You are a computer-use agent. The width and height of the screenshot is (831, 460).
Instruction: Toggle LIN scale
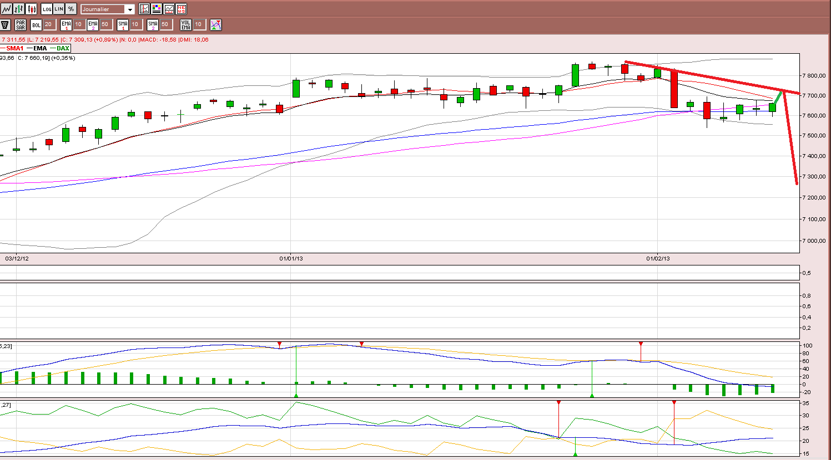[59, 9]
